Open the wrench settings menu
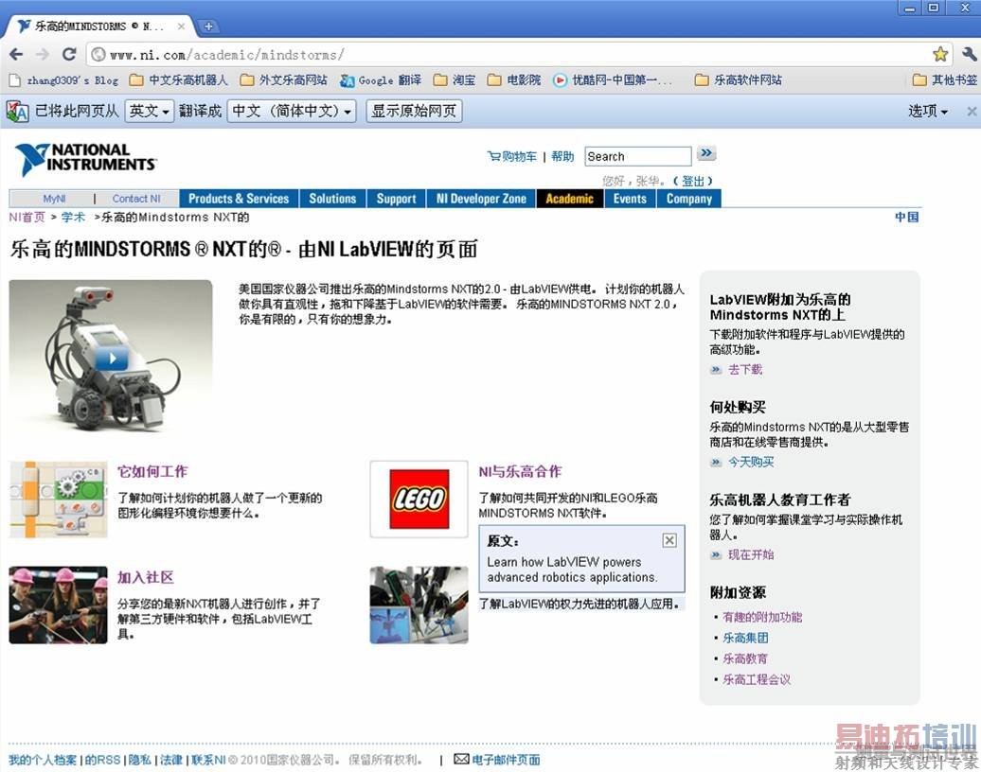Image resolution: width=981 pixels, height=772 pixels. coord(969,54)
